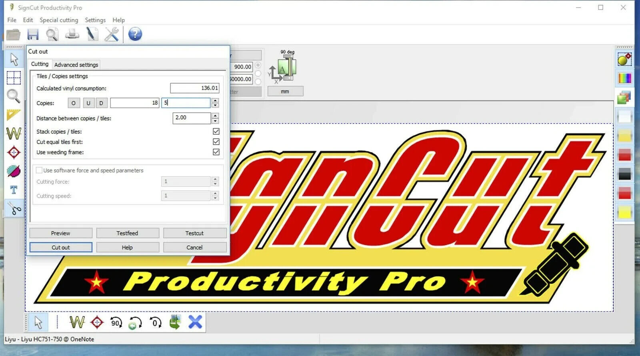Click the Calculated vinyl consumption field
Screen dimensions: 640x356
195,88
